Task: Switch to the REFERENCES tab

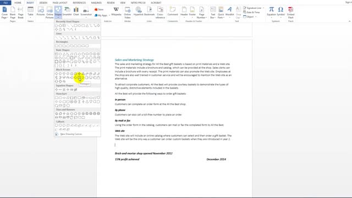Action: [79, 3]
